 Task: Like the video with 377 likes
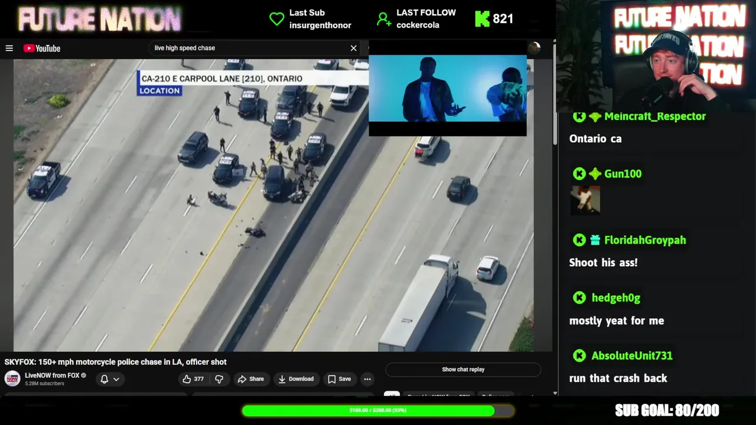click(193, 379)
